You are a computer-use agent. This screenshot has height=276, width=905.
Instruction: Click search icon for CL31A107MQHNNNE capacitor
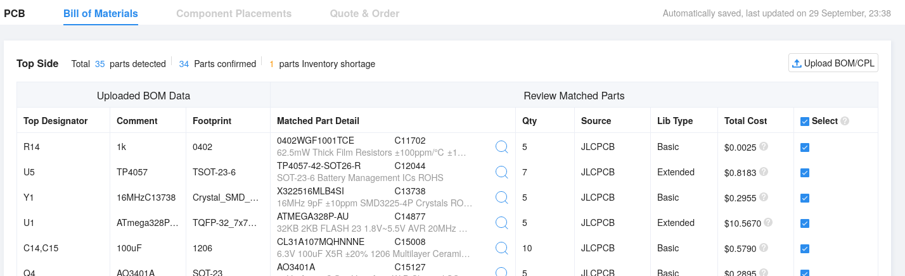pyautogui.click(x=501, y=248)
